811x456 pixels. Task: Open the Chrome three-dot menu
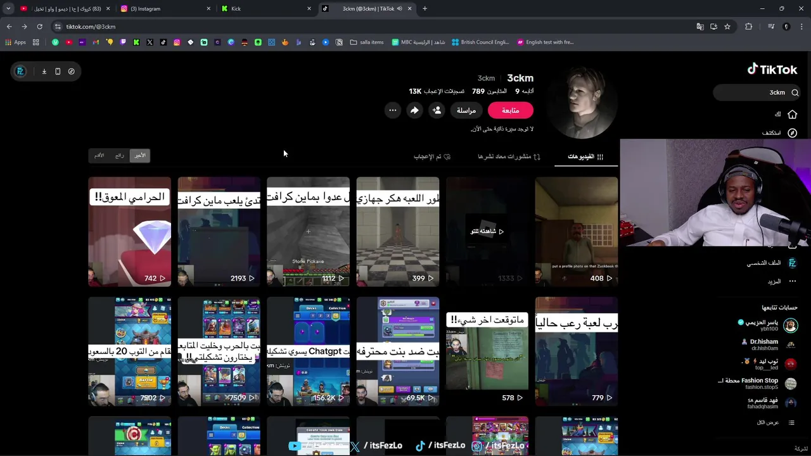802,27
